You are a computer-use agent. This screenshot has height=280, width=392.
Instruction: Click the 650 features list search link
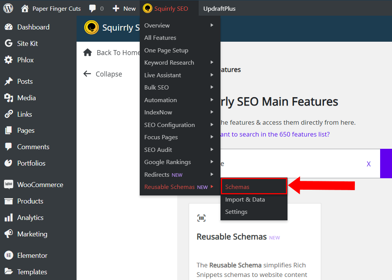click(275, 134)
